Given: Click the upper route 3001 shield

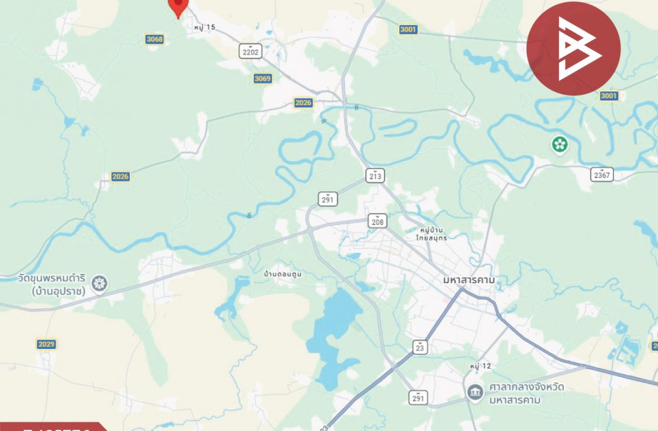Looking at the screenshot, I should click(408, 30).
